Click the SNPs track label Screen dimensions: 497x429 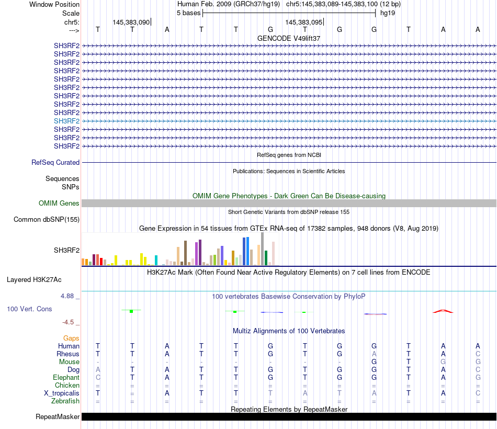(x=71, y=187)
